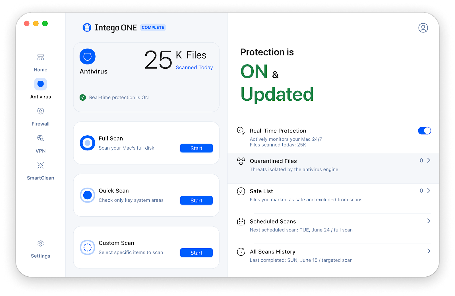Start the Full Scan
This screenshot has height=296, width=455.
tap(196, 148)
